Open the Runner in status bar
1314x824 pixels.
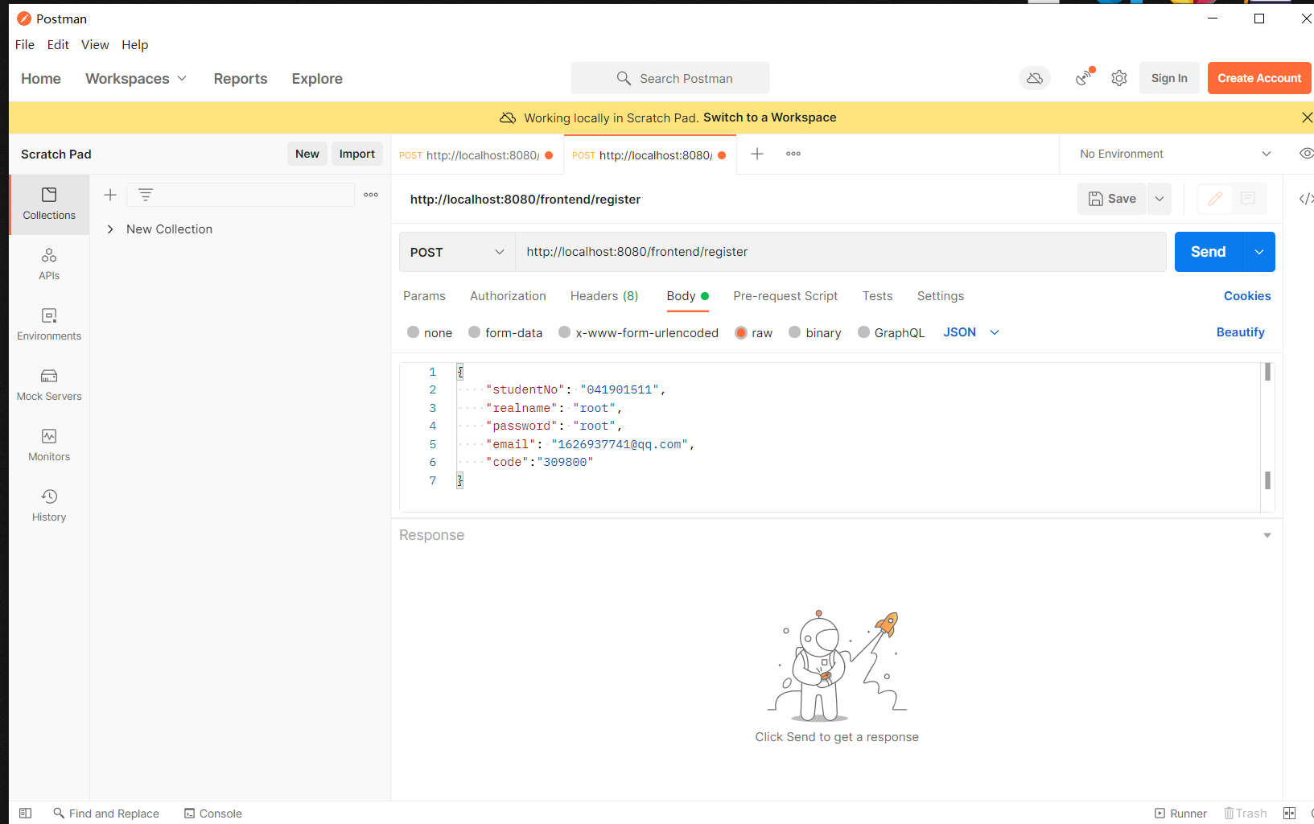1180,814
